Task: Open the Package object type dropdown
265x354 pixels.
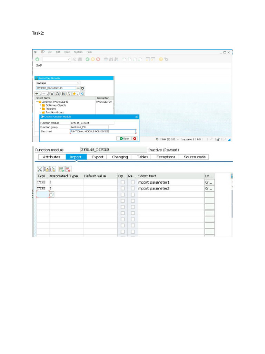Action: click(x=78, y=83)
